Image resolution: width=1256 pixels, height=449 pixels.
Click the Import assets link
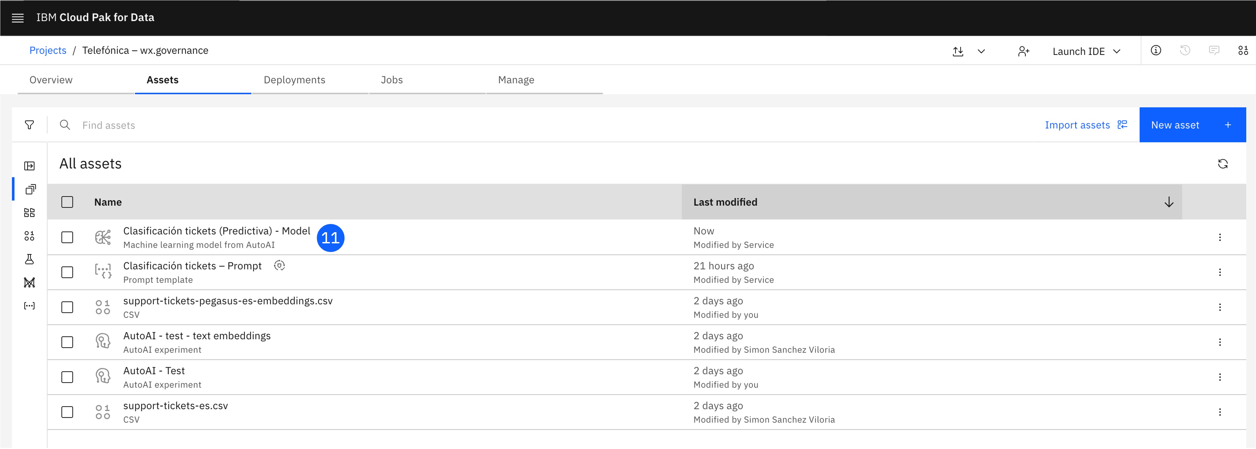pos(1086,125)
